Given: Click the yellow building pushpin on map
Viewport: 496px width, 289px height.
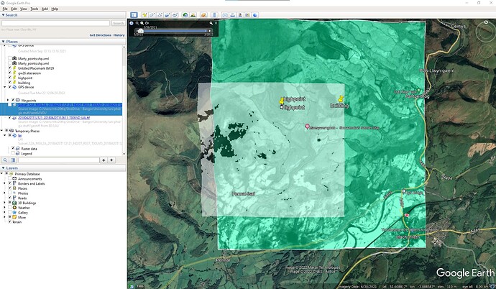Looking at the screenshot, I should [340, 98].
